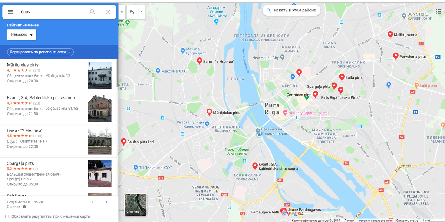Screen dimensions: 445x222
Task: Click Искать в этом районе button
Action: (291, 10)
